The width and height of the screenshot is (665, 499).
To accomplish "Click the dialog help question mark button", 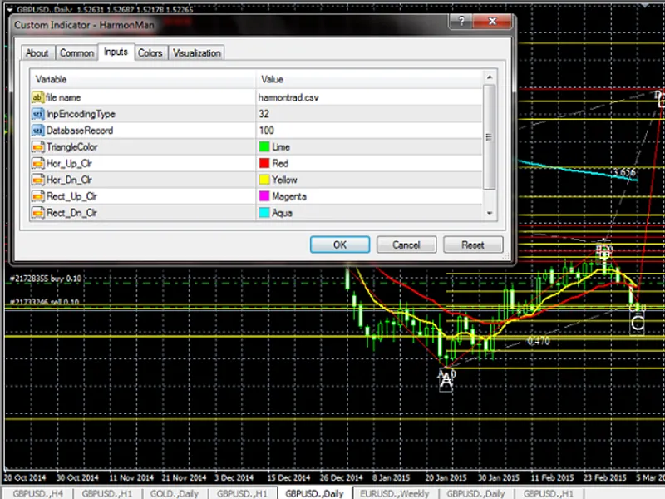I will 461,20.
